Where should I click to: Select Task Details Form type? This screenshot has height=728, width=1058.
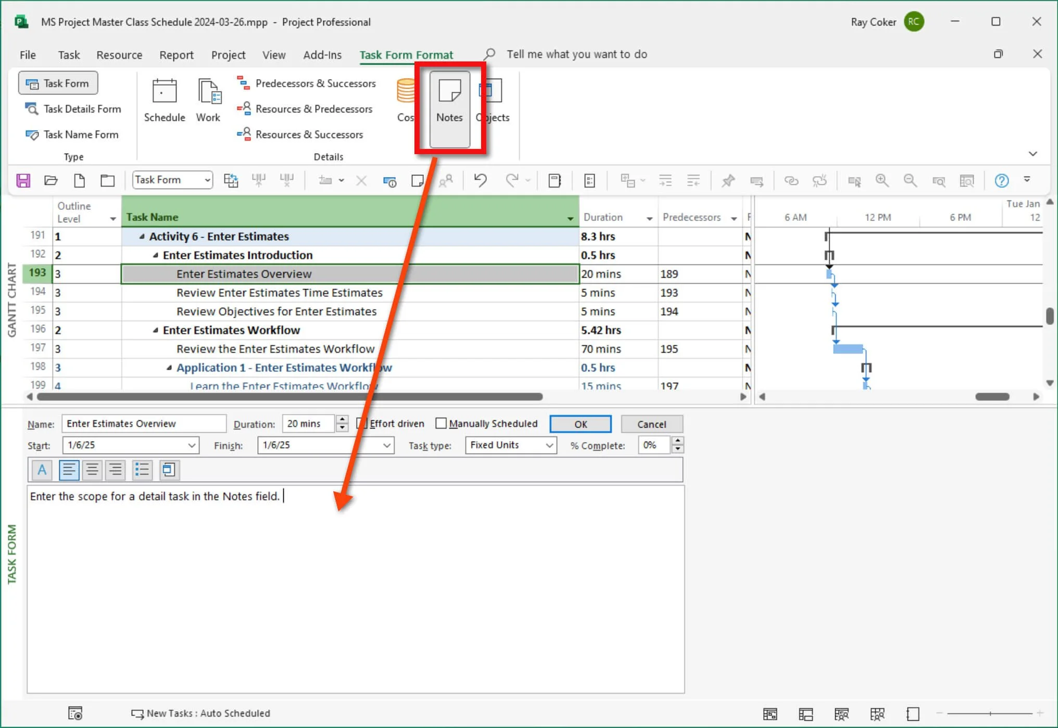click(x=73, y=109)
